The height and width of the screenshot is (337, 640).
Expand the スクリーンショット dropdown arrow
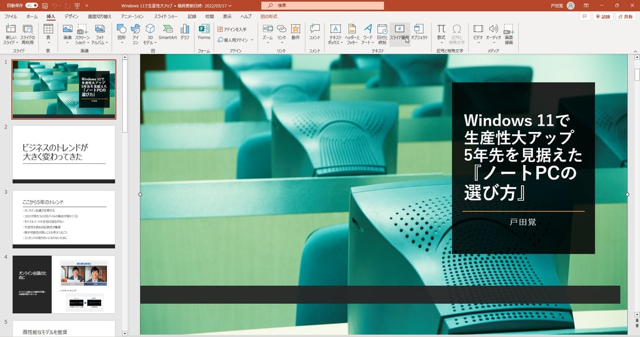click(88, 43)
